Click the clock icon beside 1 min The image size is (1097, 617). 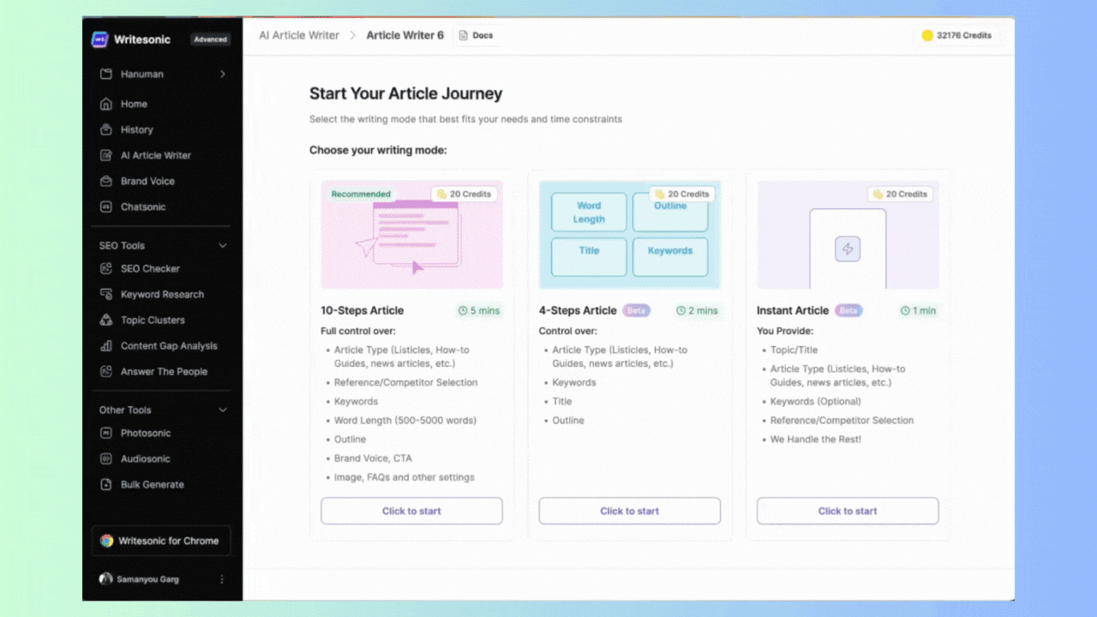pos(906,310)
